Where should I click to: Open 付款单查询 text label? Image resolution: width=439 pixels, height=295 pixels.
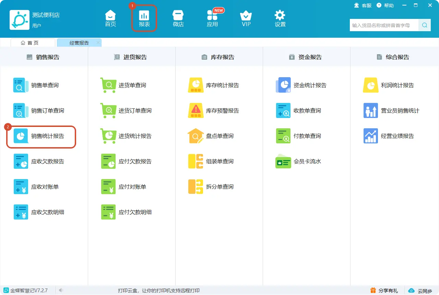coord(307,136)
